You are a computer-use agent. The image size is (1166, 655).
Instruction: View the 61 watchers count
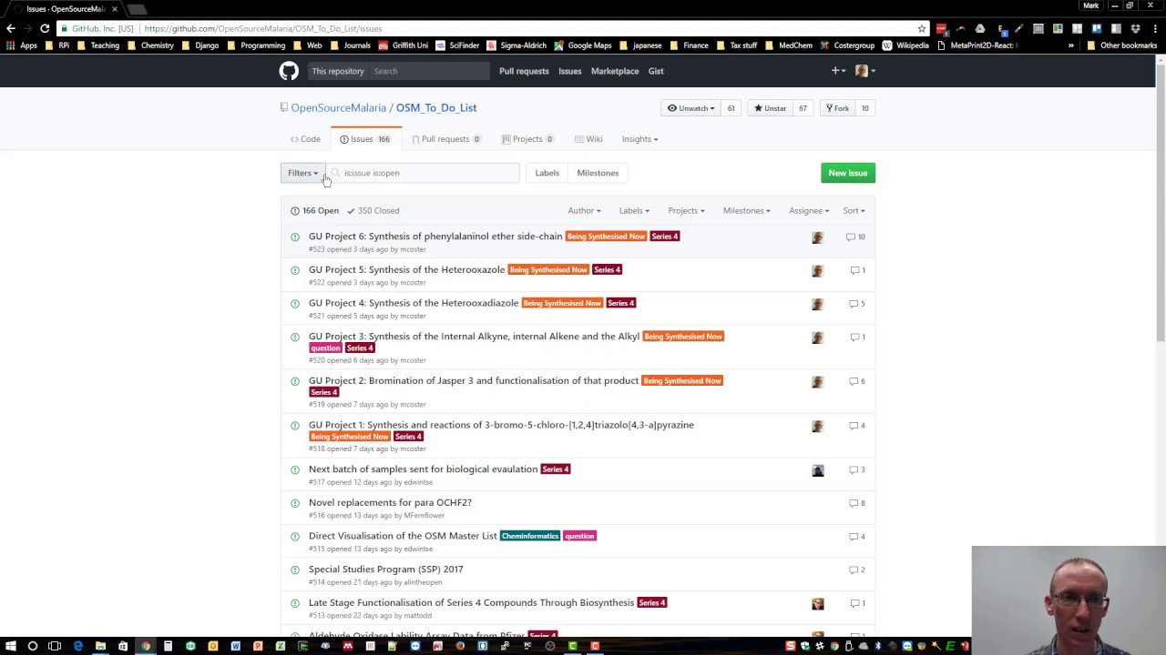[x=731, y=108]
